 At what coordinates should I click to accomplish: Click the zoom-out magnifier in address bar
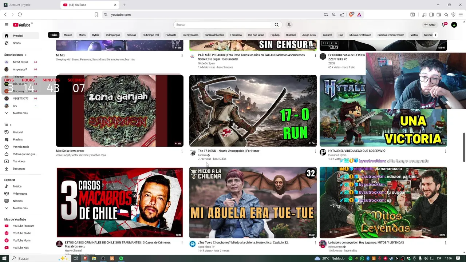[334, 15]
